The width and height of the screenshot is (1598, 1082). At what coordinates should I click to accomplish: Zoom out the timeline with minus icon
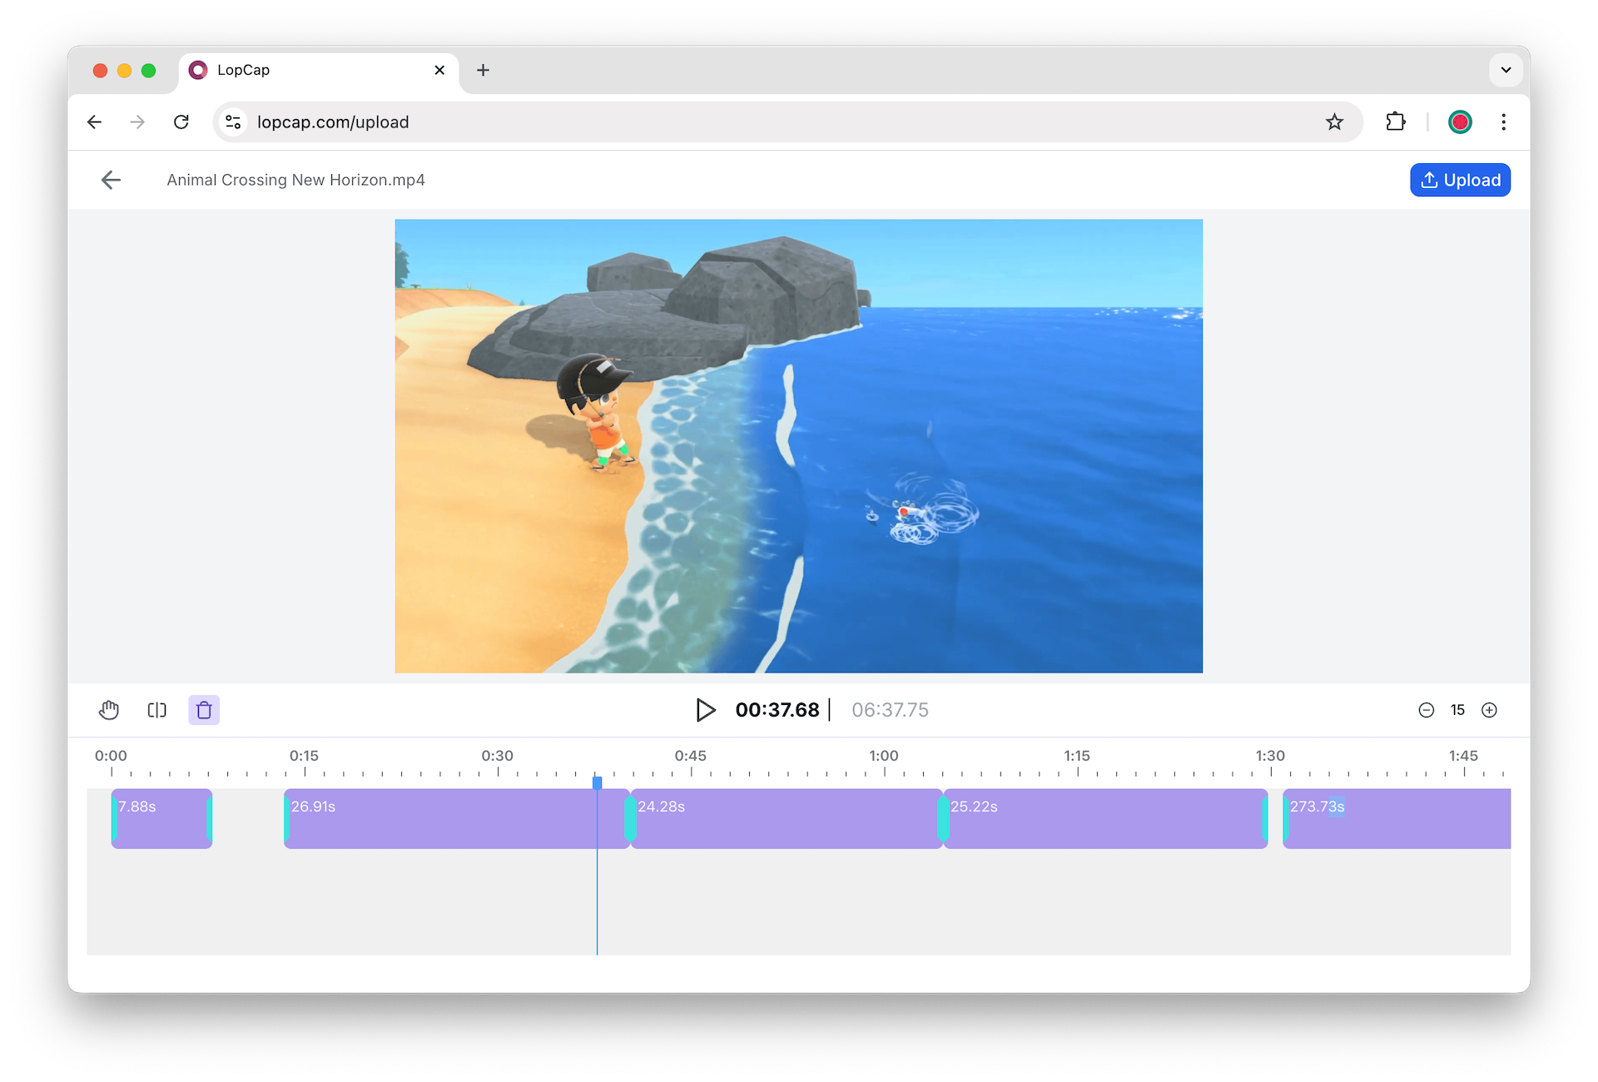[x=1427, y=710]
